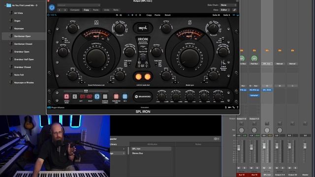Click the orange power lamps in center
Screen dimensions: 315x177
pos(143,77)
